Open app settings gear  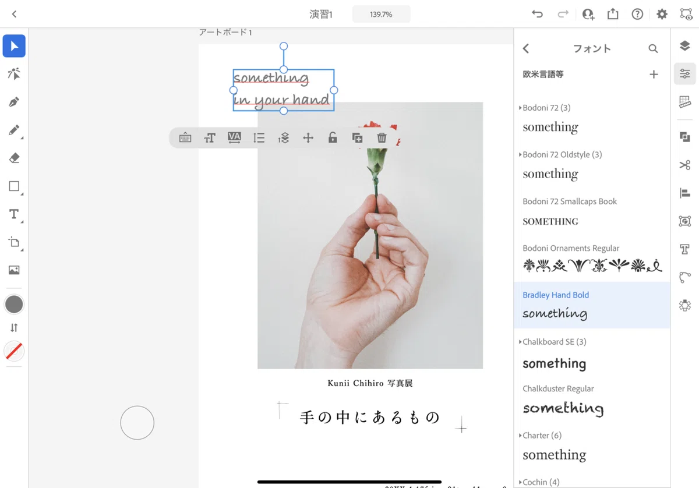[x=662, y=14]
